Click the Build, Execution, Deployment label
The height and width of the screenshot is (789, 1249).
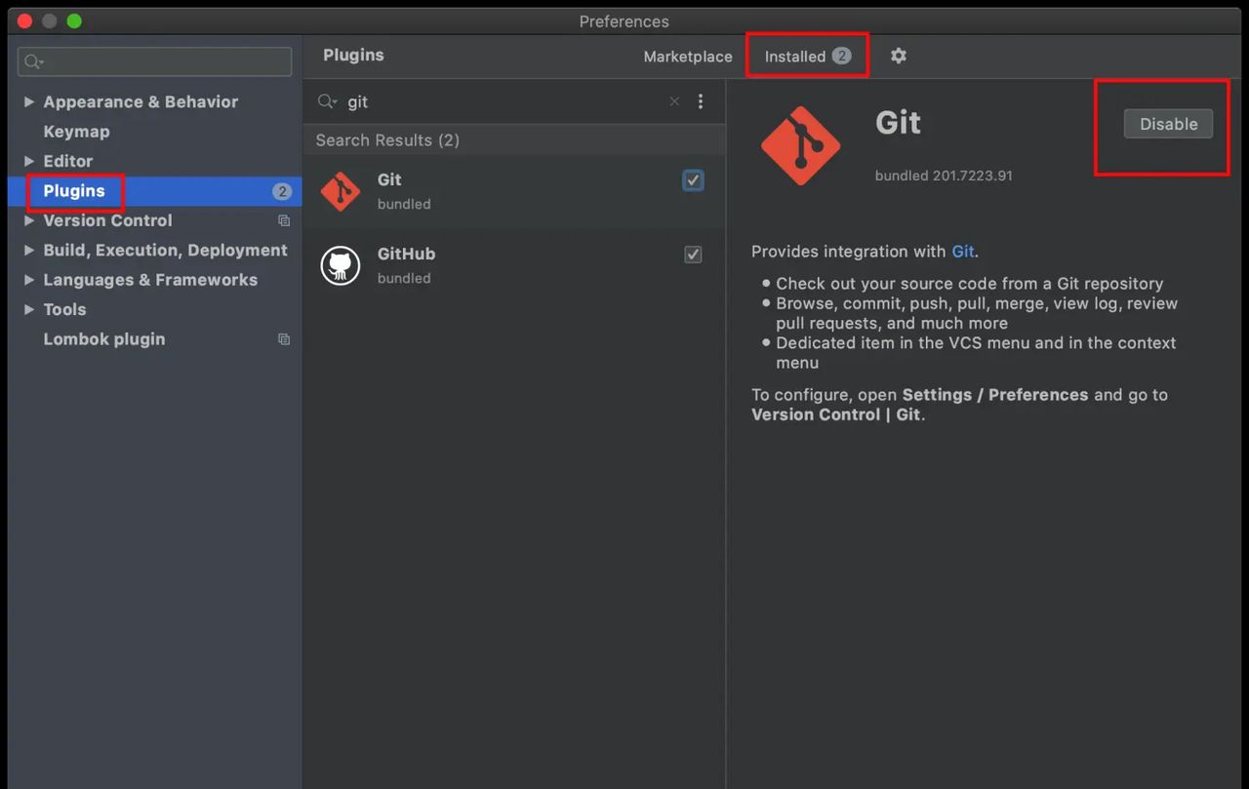point(165,250)
